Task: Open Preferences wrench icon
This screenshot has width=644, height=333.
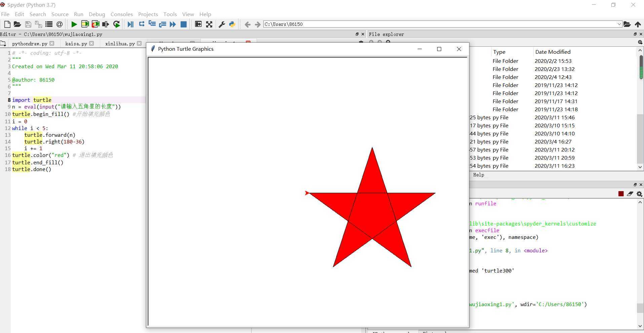Action: pyautogui.click(x=222, y=24)
